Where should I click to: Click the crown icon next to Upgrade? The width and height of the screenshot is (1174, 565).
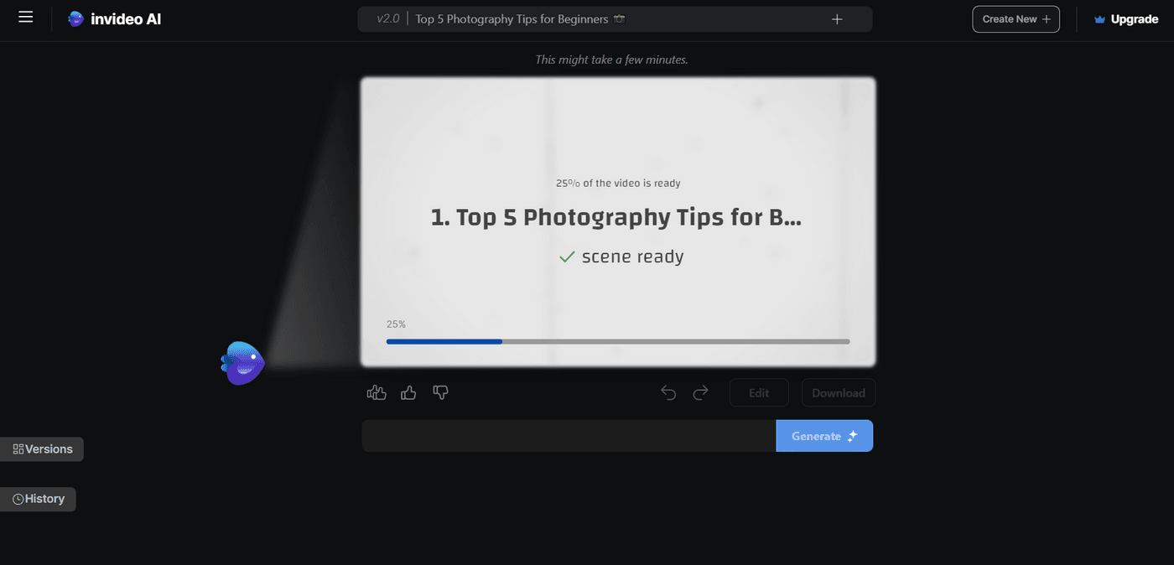coord(1099,18)
